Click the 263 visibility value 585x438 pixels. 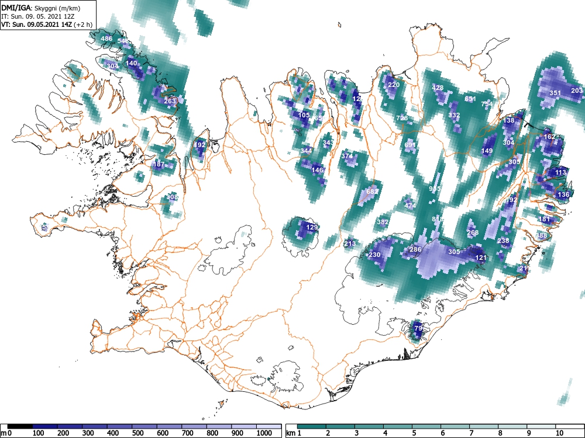(x=170, y=100)
